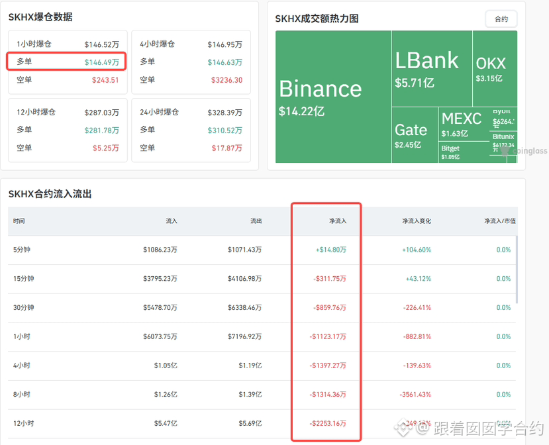Click the 12小时爆仓 total $287.03万
Image resolution: width=549 pixels, height=445 pixels.
[x=101, y=113]
